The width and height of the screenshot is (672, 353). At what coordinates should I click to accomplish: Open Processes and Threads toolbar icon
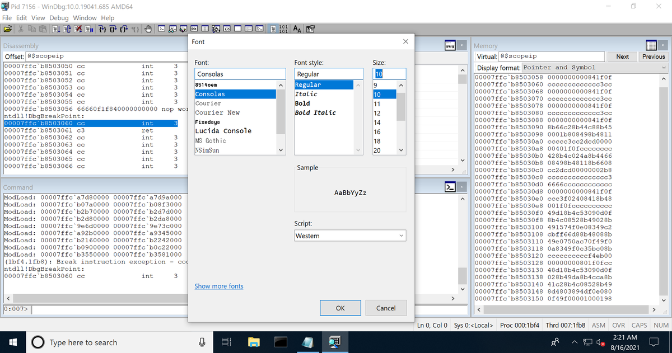[248, 29]
